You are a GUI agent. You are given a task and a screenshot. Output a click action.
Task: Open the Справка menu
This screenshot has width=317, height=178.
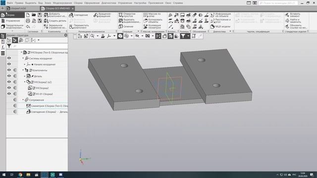[x=178, y=3]
